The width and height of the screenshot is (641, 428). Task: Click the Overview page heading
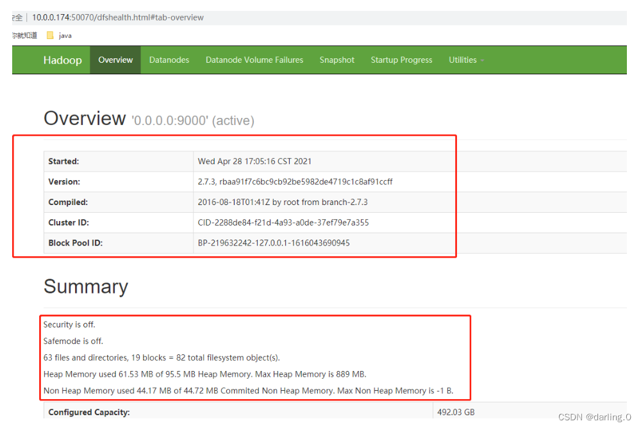click(85, 118)
